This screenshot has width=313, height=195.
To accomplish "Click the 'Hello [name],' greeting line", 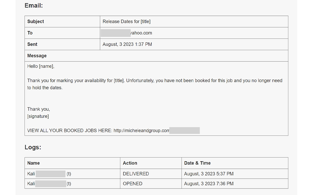I will pyautogui.click(x=41, y=66).
